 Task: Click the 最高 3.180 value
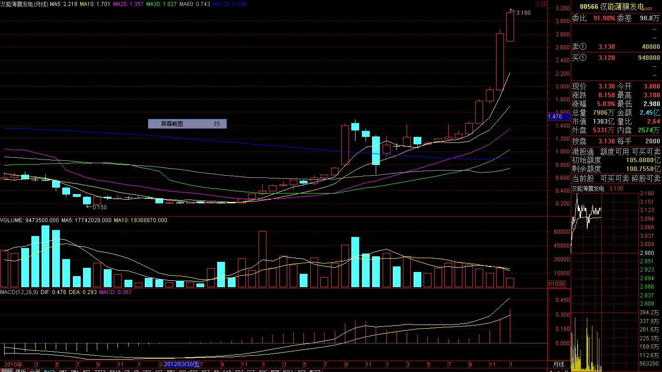click(652, 95)
